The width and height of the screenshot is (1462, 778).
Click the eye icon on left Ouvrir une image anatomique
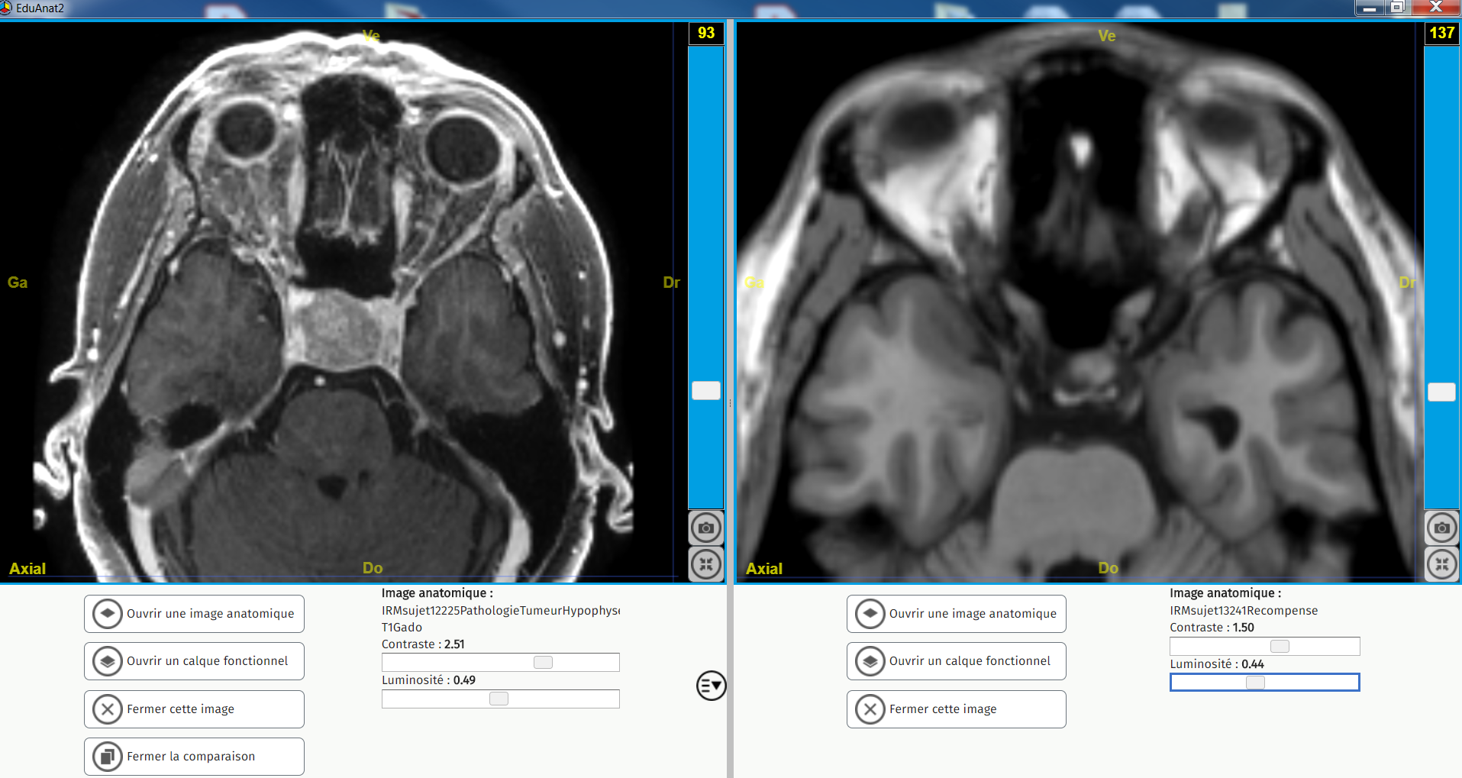tap(107, 613)
